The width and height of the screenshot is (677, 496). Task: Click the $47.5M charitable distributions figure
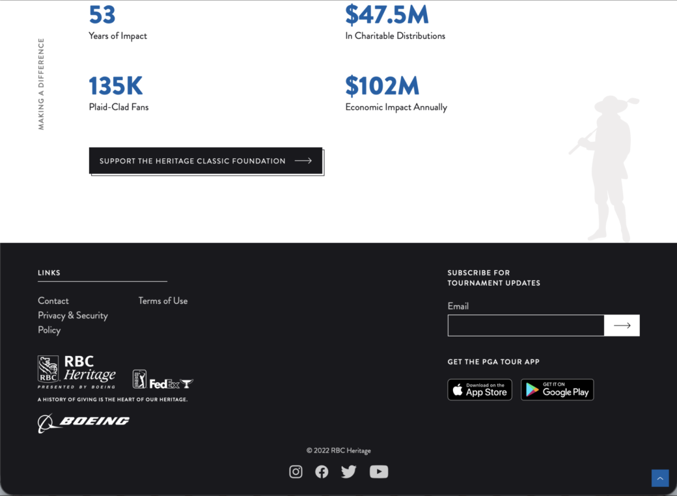pyautogui.click(x=387, y=15)
